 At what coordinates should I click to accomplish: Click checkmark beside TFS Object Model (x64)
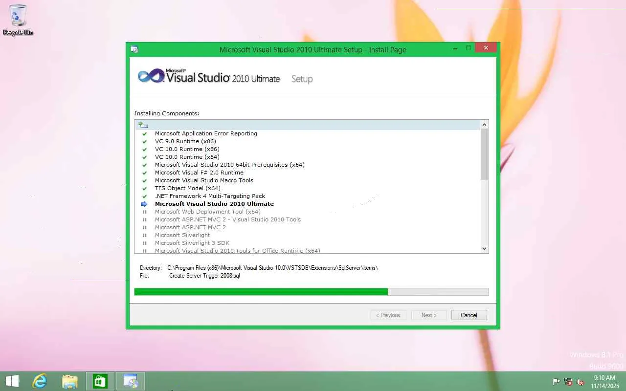[144, 188]
